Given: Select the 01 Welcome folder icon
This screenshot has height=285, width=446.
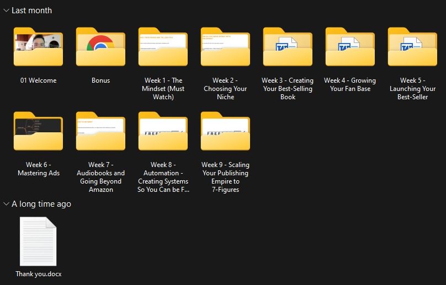Looking at the screenshot, I should pos(38,48).
